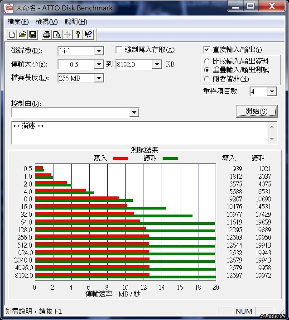
Task: Click the write value 939 for 0.5
Action: (x=237, y=169)
